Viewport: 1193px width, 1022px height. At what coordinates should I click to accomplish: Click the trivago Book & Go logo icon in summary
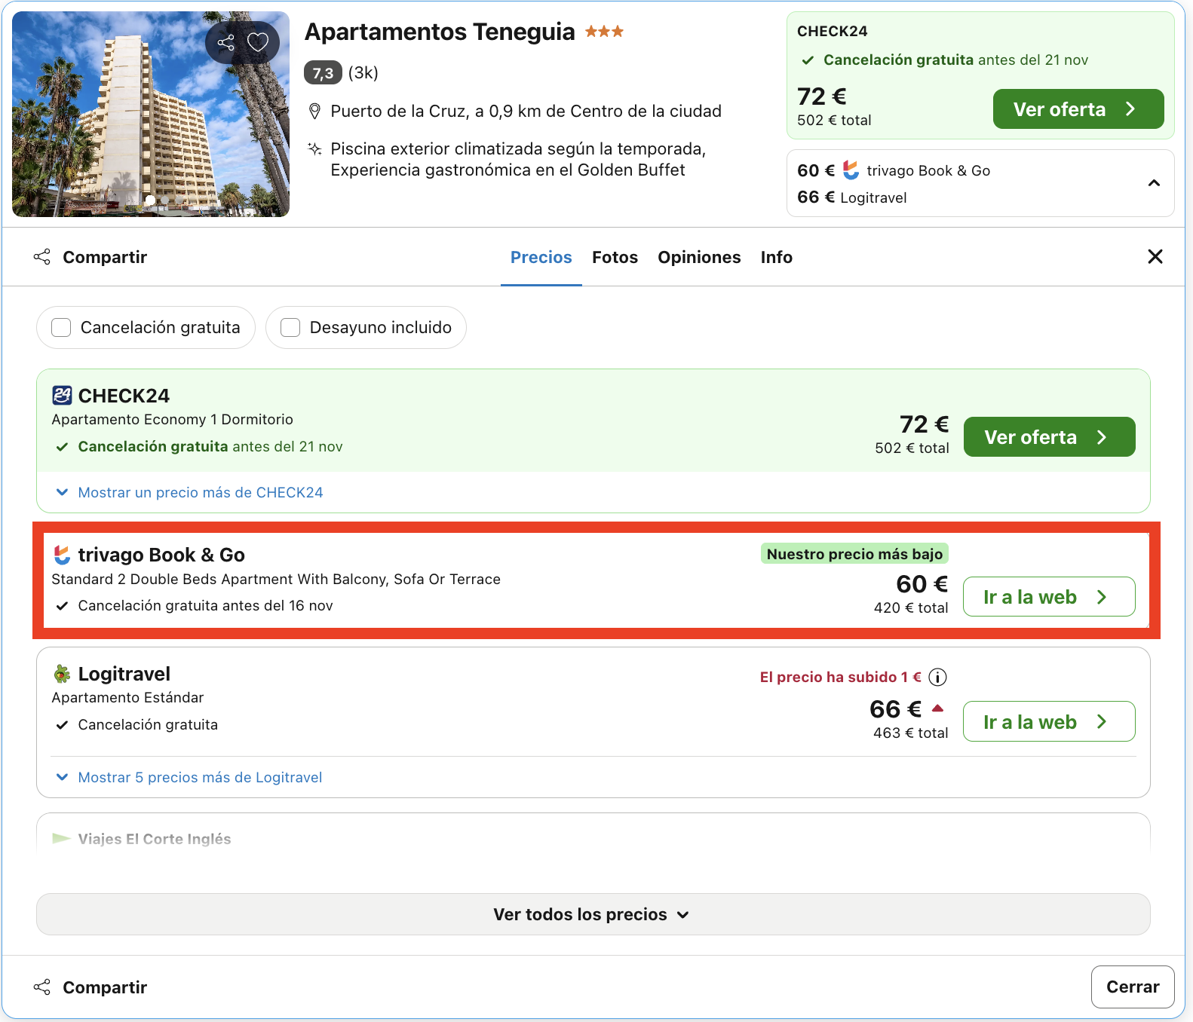click(x=851, y=170)
